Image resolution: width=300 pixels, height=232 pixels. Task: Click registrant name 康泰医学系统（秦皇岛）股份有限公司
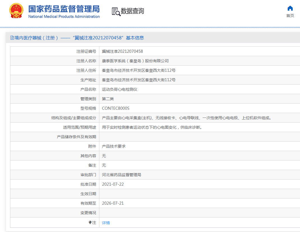(x=135, y=61)
